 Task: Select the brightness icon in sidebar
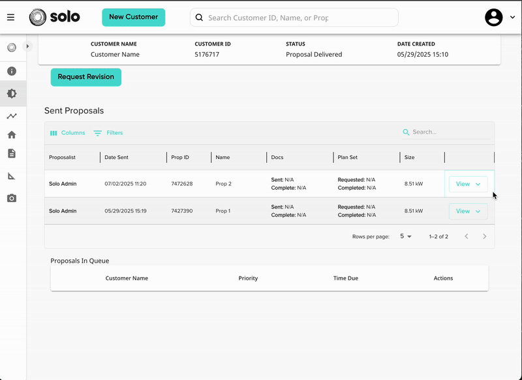point(12,93)
